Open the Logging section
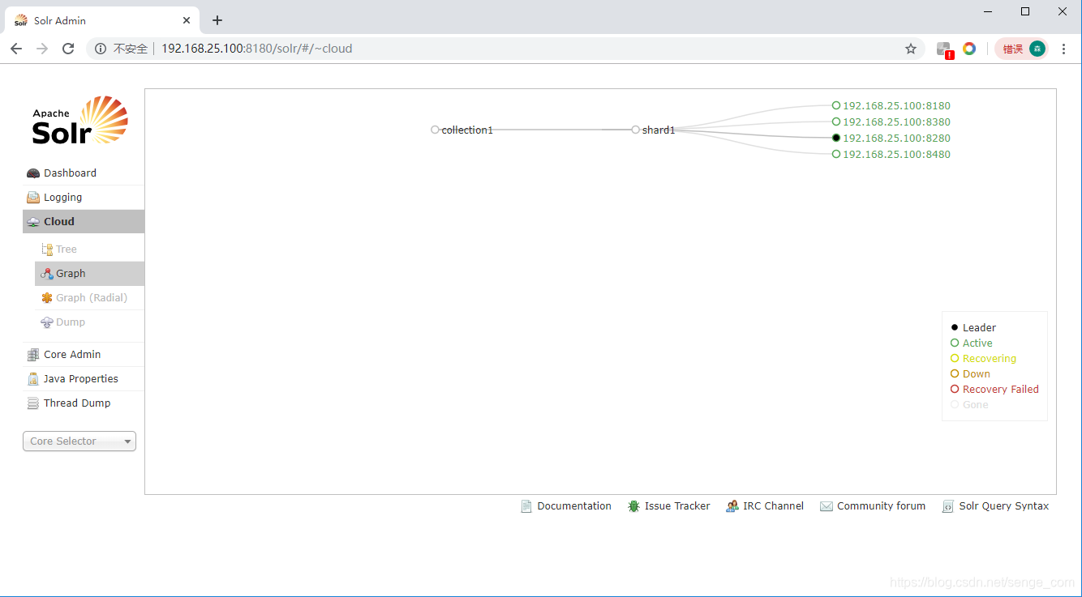The image size is (1082, 597). 84,198
